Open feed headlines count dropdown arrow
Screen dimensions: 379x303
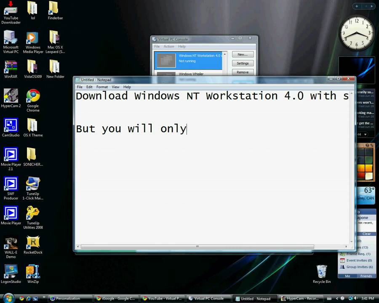click(365, 134)
